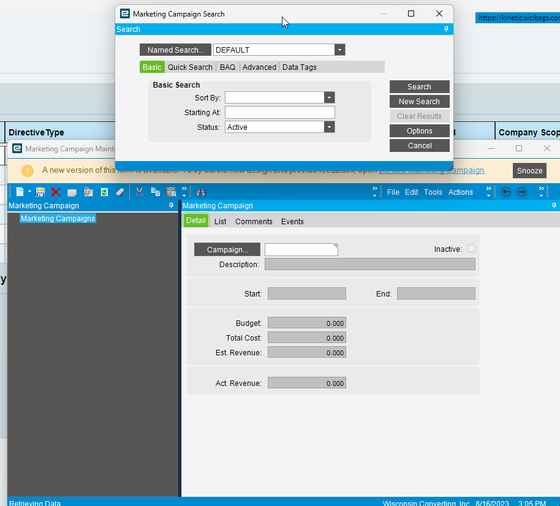Image resolution: width=560 pixels, height=506 pixels.
Task: Click the Directive Type column header
Action: (36, 132)
